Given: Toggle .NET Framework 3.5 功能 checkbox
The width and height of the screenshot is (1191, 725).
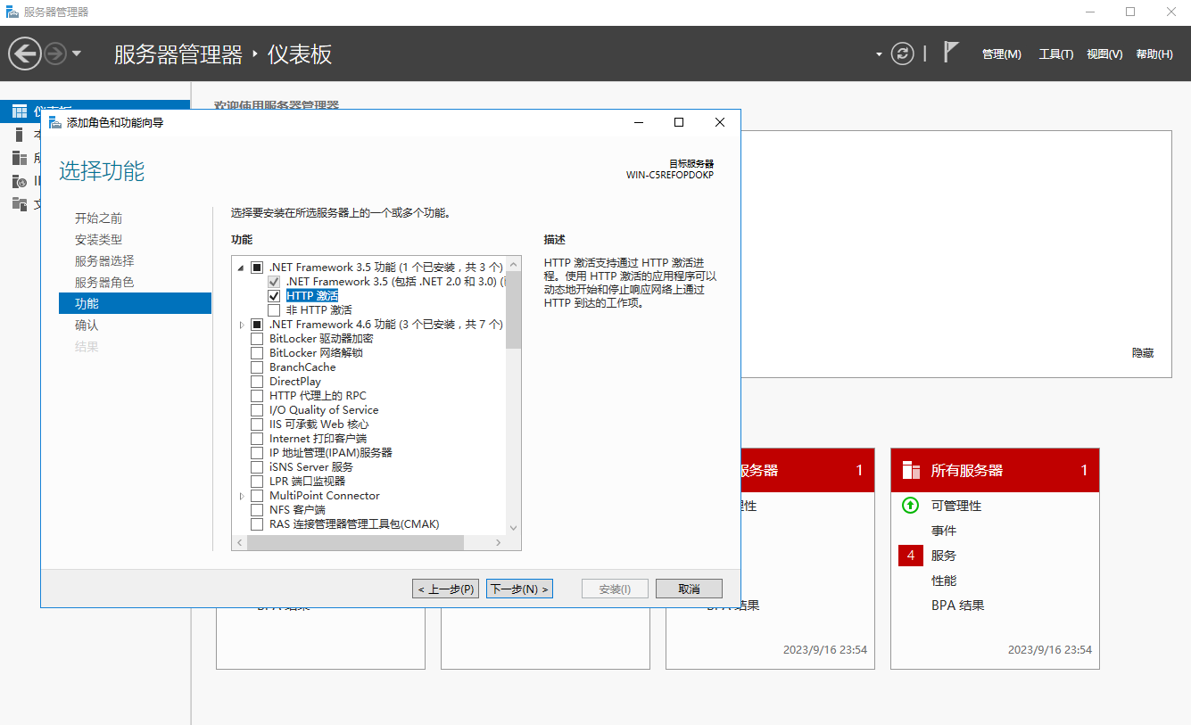Looking at the screenshot, I should click(x=257, y=268).
